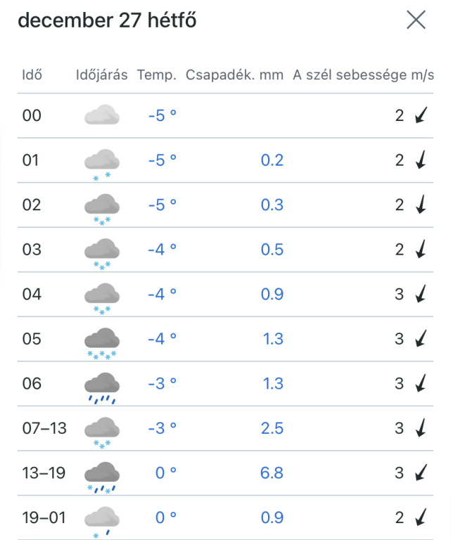
Task: Click the light snow icon at 01
Action: pos(102,163)
